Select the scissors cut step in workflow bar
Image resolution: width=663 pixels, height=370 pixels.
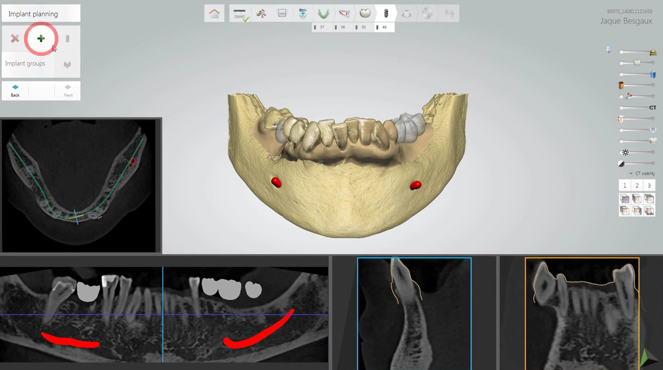point(261,14)
